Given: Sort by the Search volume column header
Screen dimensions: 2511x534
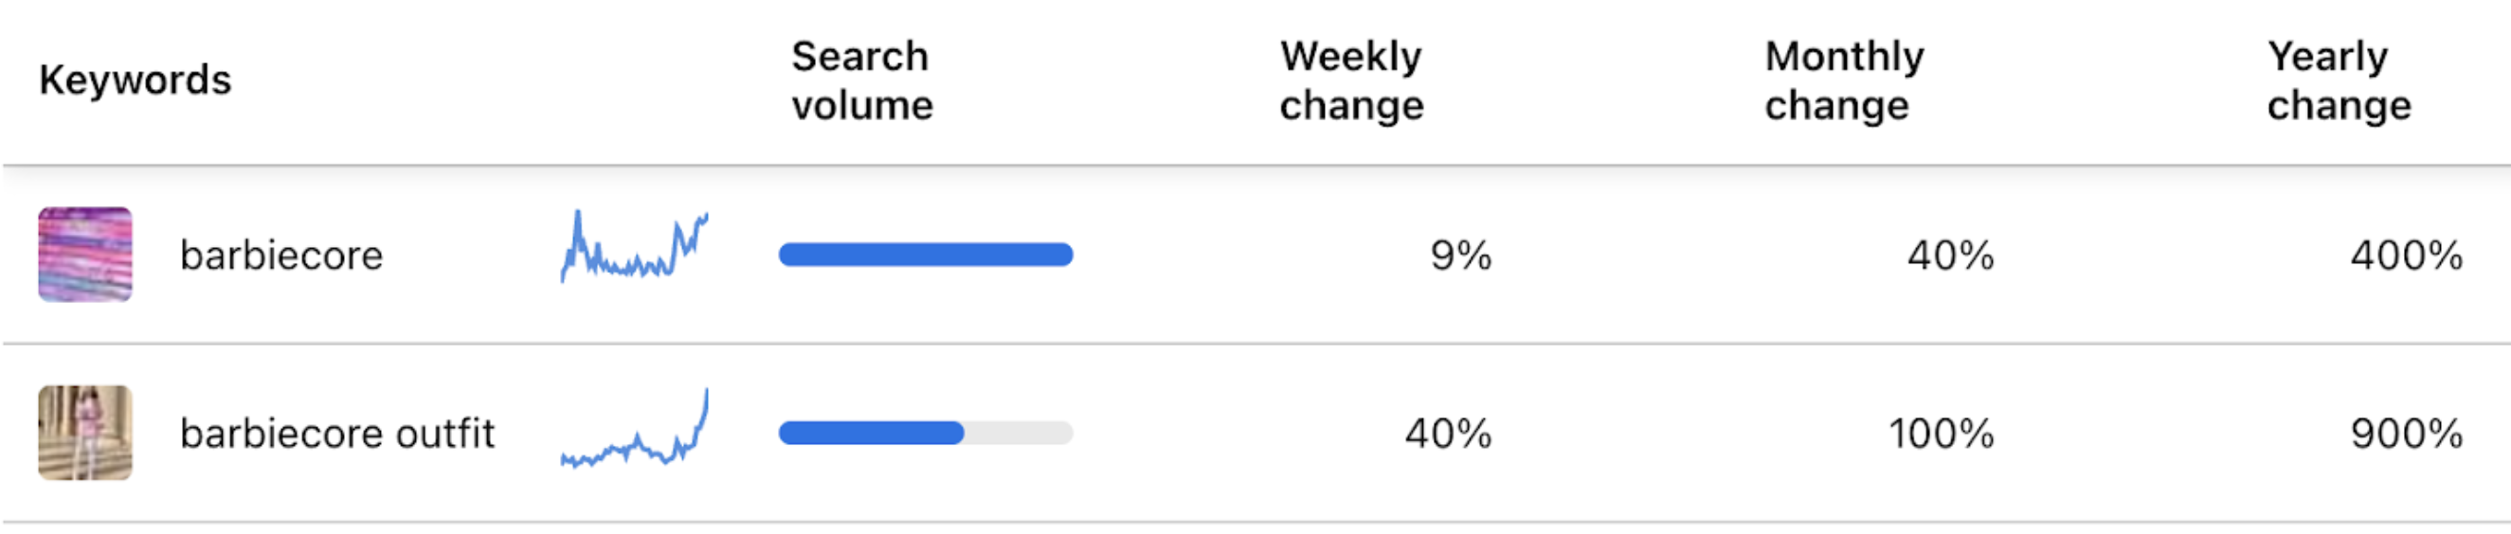Looking at the screenshot, I should (x=861, y=80).
